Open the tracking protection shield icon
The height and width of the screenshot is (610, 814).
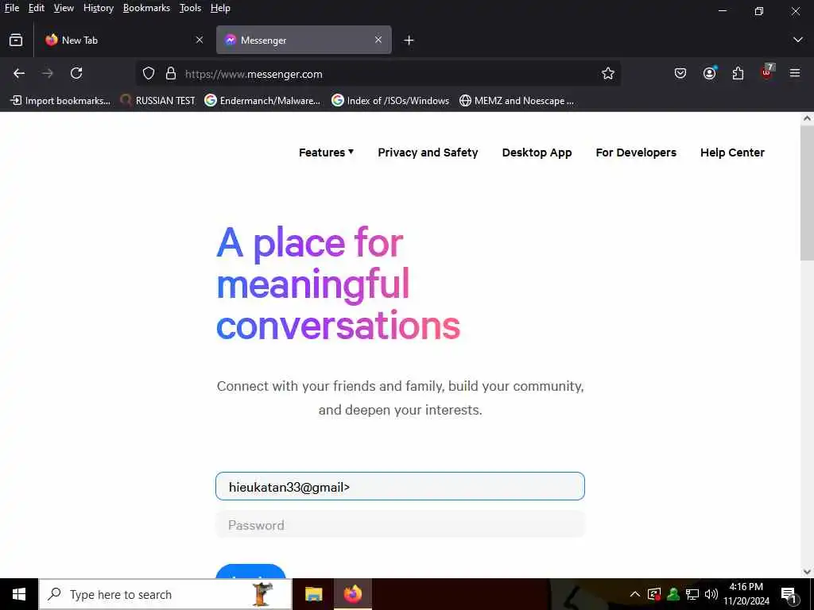149,74
